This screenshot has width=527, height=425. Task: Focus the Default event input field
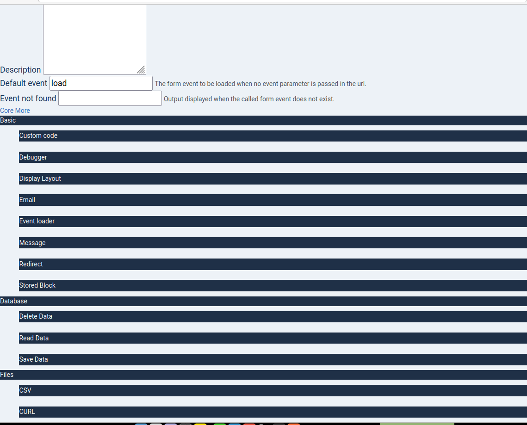(x=101, y=83)
